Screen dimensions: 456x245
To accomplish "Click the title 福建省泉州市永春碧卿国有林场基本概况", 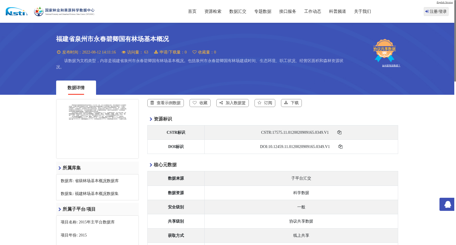I will point(113,39).
